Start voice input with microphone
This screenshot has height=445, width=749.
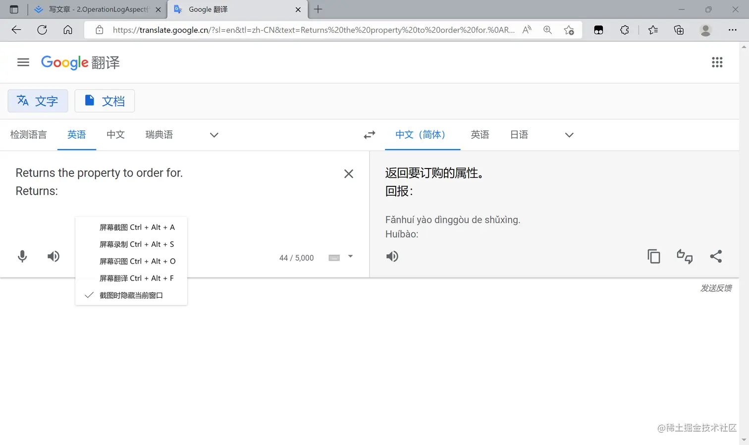pyautogui.click(x=22, y=256)
